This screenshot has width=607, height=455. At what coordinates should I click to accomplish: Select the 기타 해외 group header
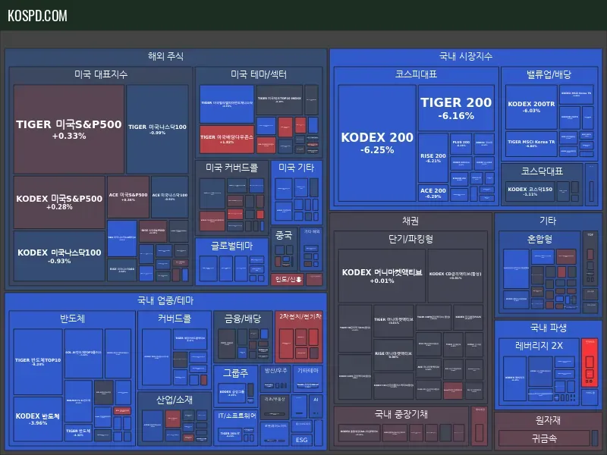coord(312,231)
